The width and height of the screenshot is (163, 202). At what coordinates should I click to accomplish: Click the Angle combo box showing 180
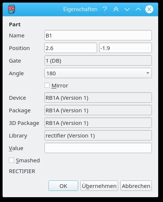(98, 73)
